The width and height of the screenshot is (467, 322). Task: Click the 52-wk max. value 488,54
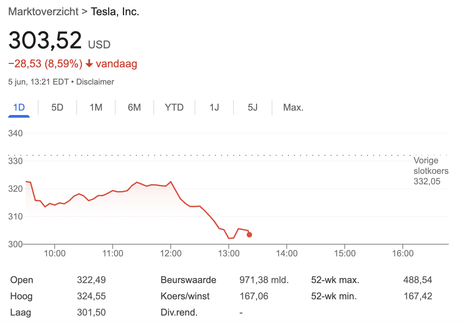pyautogui.click(x=418, y=280)
